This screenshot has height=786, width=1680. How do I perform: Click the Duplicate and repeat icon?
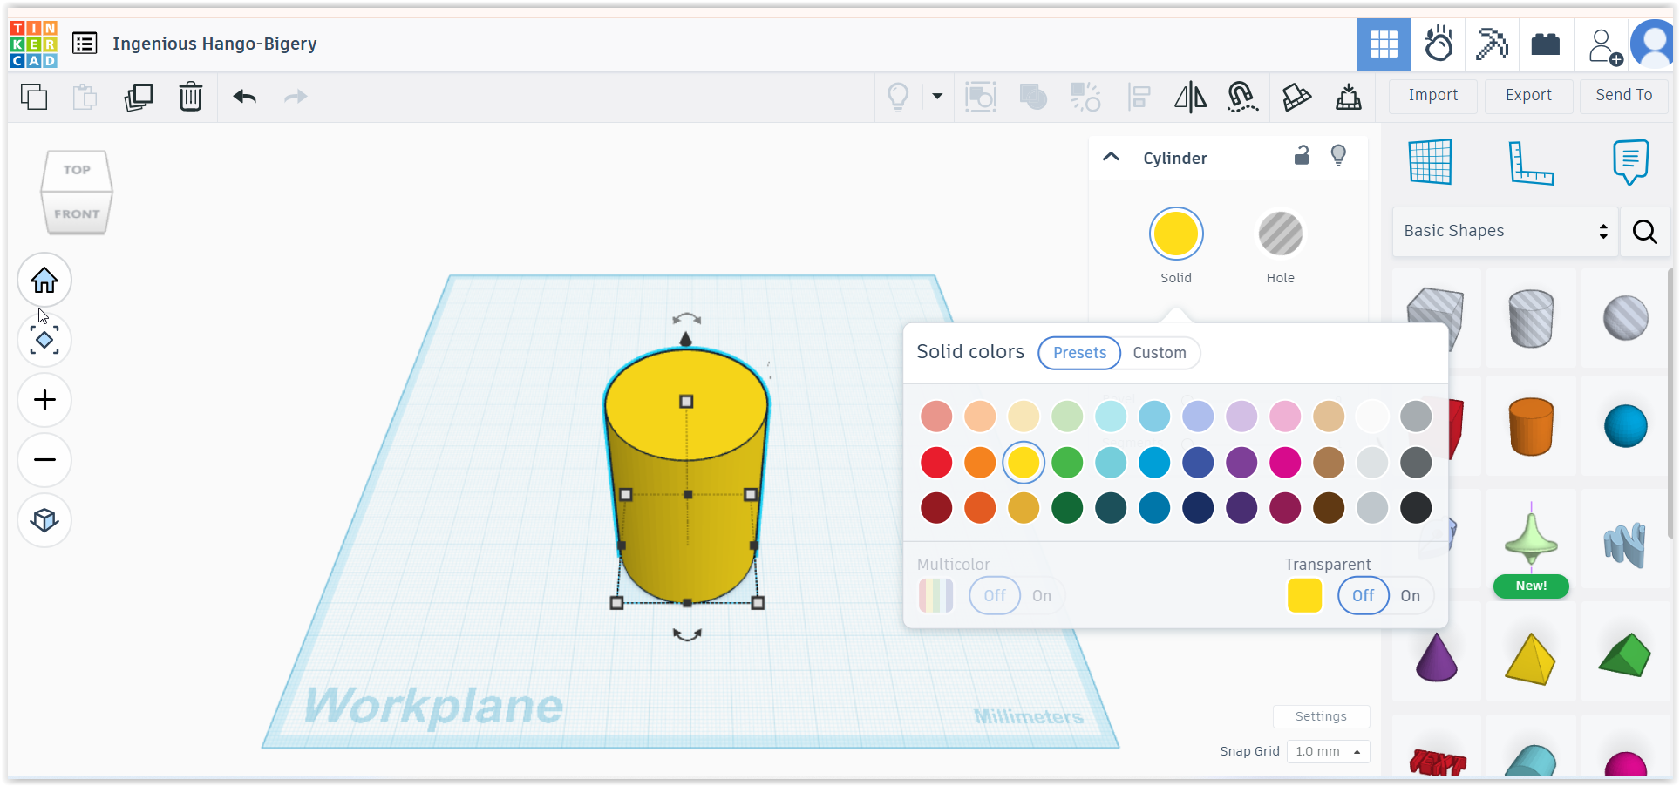(139, 97)
